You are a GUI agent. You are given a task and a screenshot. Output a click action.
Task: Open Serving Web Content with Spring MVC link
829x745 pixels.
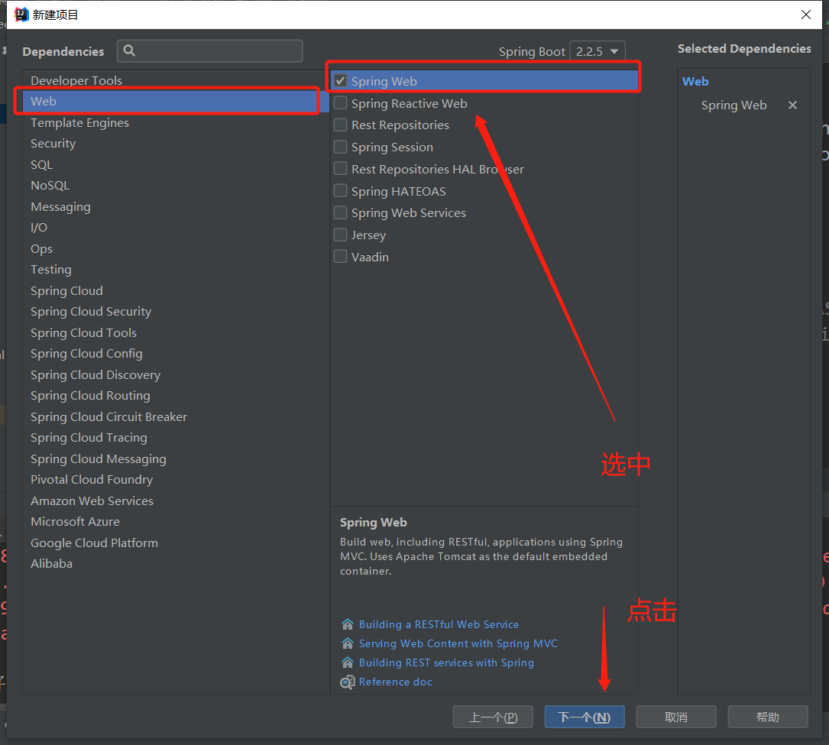click(458, 643)
